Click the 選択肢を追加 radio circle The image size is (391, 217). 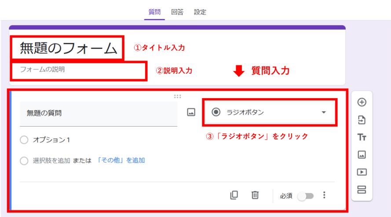tap(24, 161)
